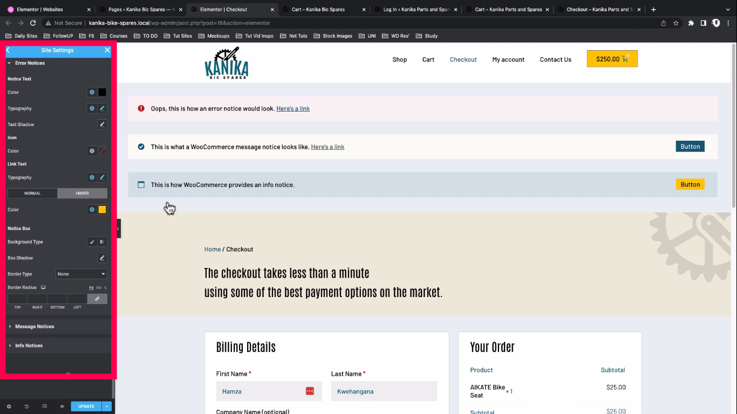
Task: Click the Border Radius Bottom field
Action: [x=57, y=299]
